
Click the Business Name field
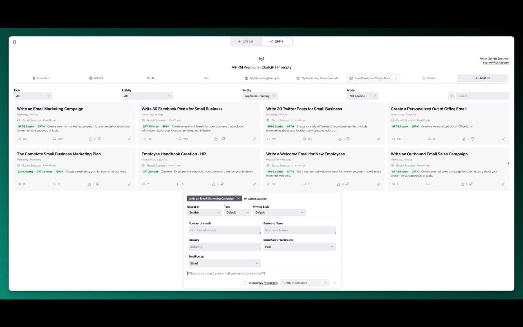[x=299, y=230]
